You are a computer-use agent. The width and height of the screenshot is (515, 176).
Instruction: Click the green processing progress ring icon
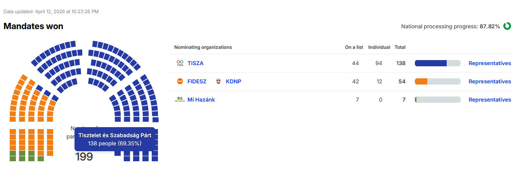(507, 26)
